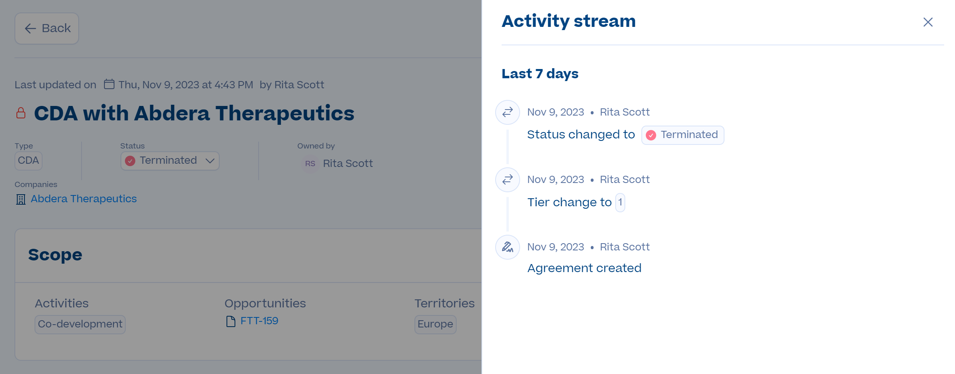
Task: Close the Activity stream panel
Action: pyautogui.click(x=928, y=22)
